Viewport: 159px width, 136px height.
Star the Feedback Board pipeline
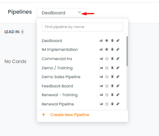(107, 86)
